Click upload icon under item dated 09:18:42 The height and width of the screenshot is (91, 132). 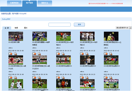111,54
